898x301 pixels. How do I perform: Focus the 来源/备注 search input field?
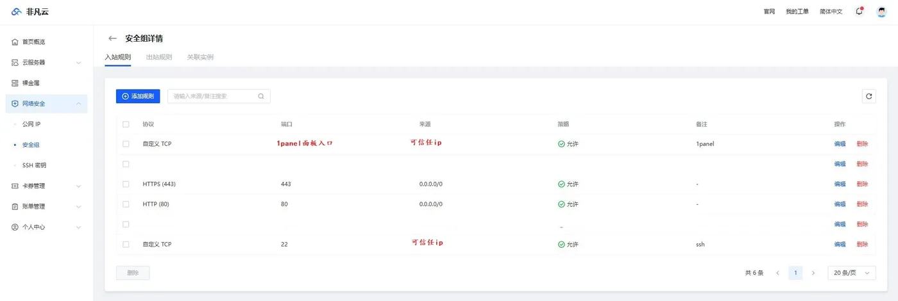[213, 96]
